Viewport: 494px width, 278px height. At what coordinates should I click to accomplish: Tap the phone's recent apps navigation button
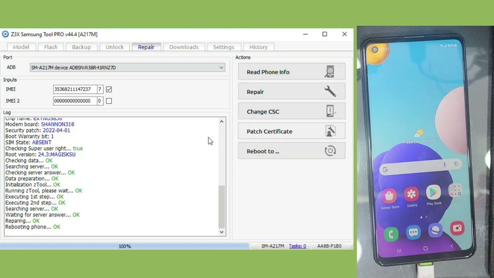click(399, 251)
